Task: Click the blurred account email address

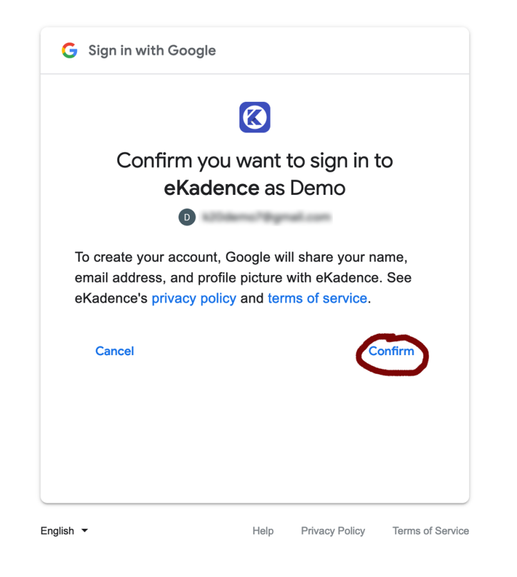Action: (x=266, y=217)
